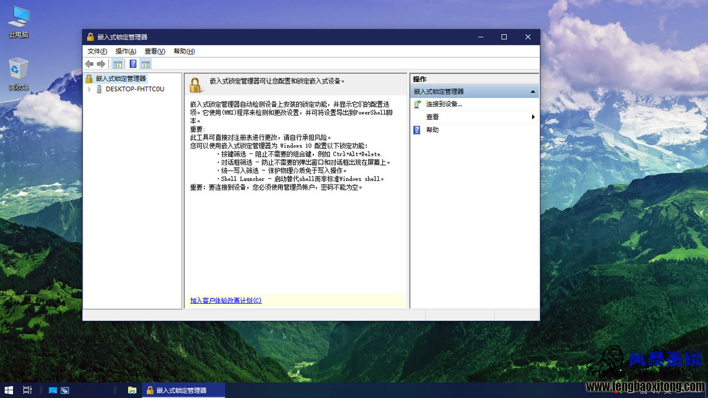Expand the 查看 submenu arrow in actions pane
Image resolution: width=708 pixels, height=398 pixels.
click(533, 117)
